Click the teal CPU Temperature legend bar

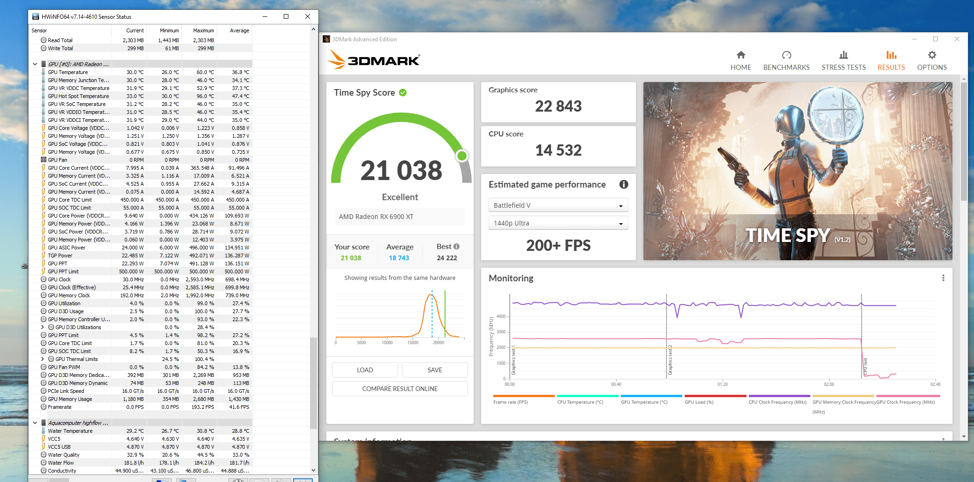(588, 396)
